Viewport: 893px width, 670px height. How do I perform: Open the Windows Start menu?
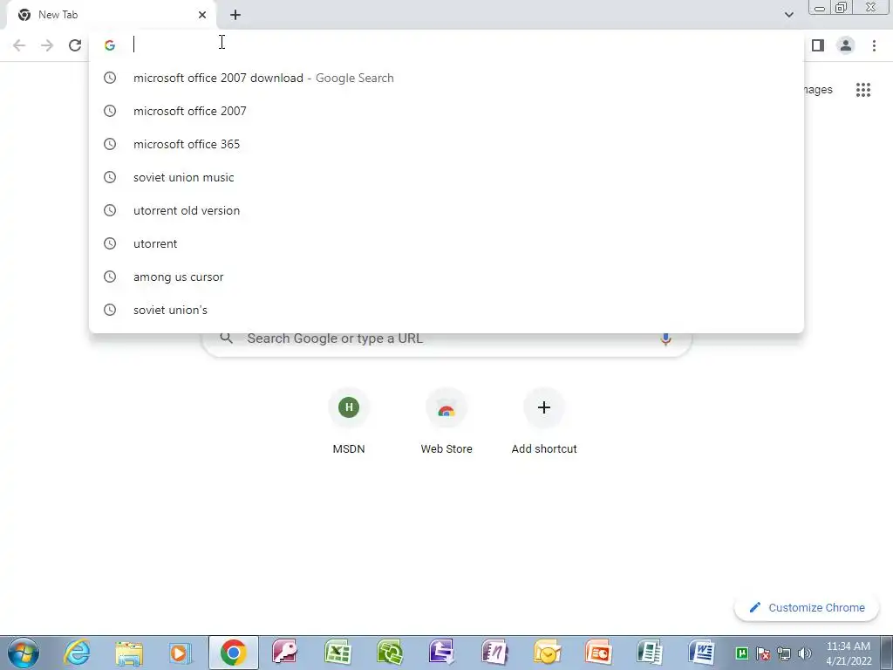[x=23, y=653]
